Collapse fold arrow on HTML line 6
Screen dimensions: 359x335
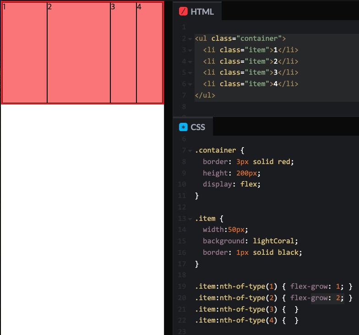coord(190,84)
